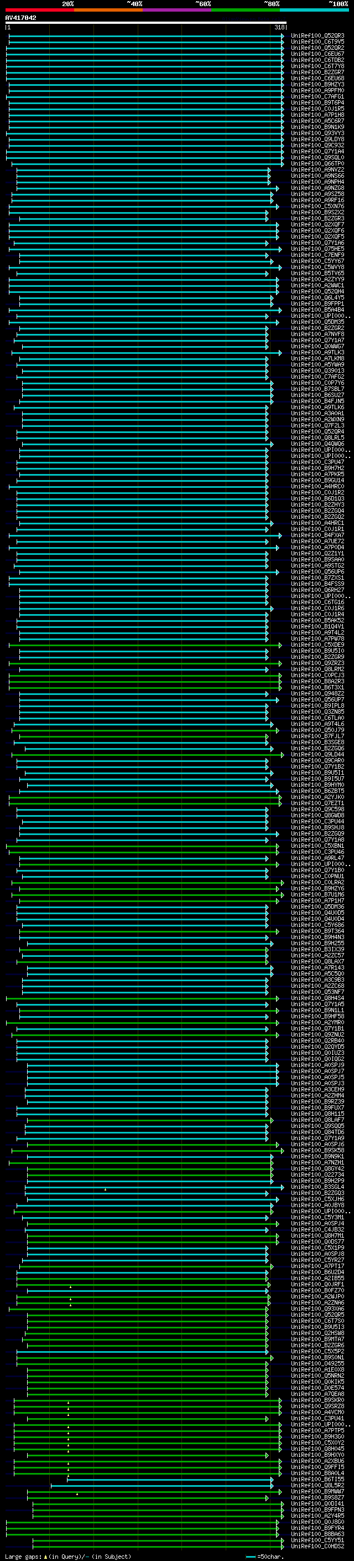Select hit UniRef100_B2ZGR7

317,72
